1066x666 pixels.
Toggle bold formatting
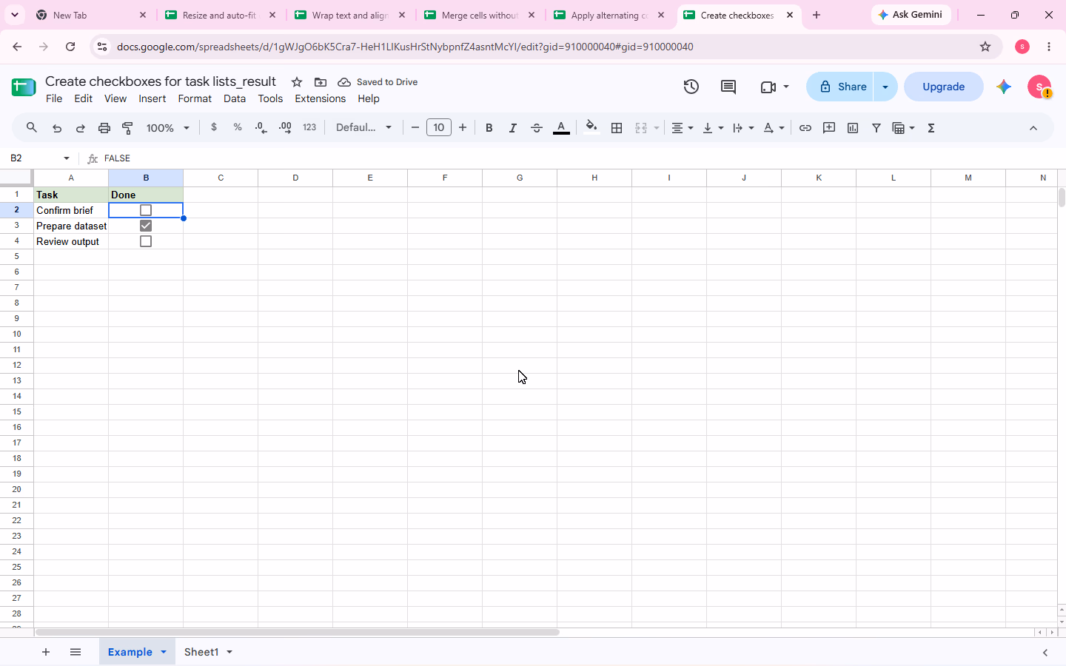pos(489,128)
